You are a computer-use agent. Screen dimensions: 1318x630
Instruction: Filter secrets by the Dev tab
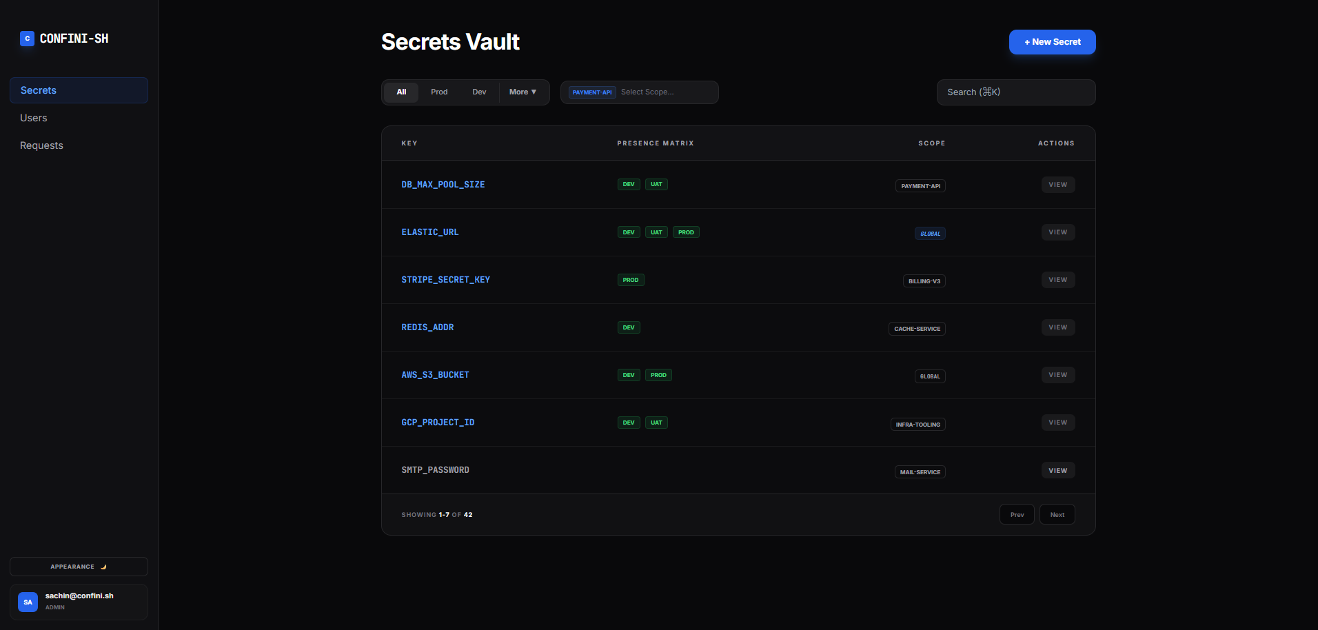pyautogui.click(x=479, y=92)
